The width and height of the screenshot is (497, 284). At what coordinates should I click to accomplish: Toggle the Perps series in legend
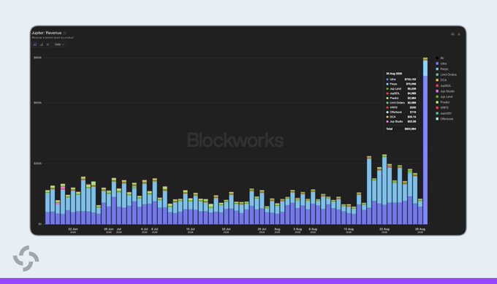pyautogui.click(x=442, y=69)
